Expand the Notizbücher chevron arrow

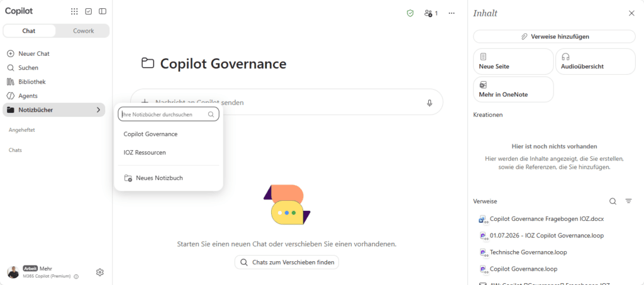click(98, 110)
